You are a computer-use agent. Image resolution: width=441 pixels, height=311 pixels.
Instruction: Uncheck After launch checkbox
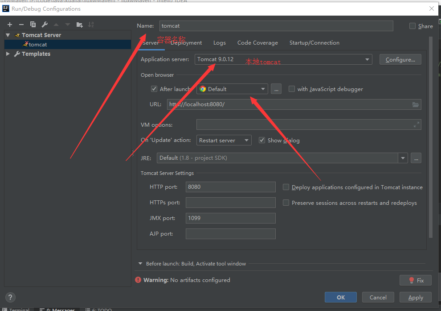click(154, 89)
